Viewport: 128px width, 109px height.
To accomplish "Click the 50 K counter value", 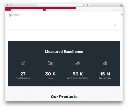I will (x=78, y=74).
